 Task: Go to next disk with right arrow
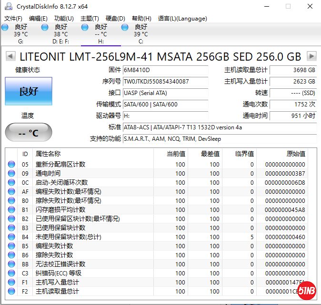pyautogui.click(x=311, y=56)
